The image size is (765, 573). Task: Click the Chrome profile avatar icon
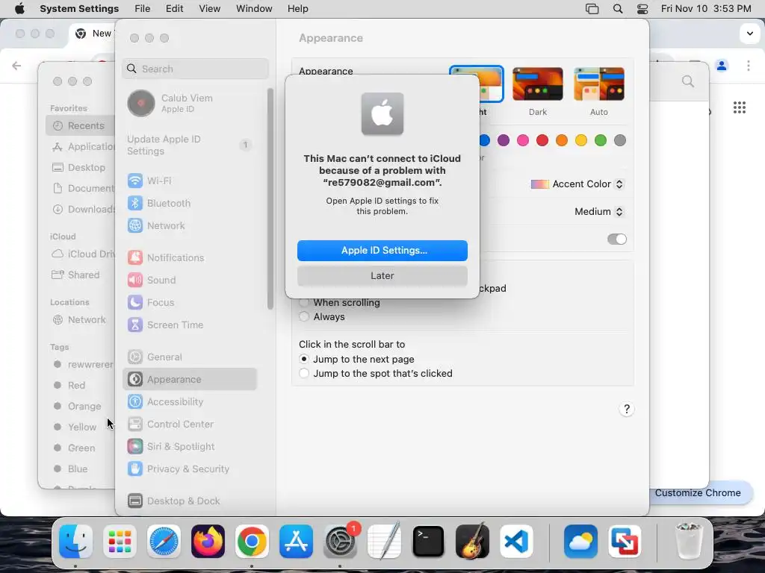(x=722, y=66)
